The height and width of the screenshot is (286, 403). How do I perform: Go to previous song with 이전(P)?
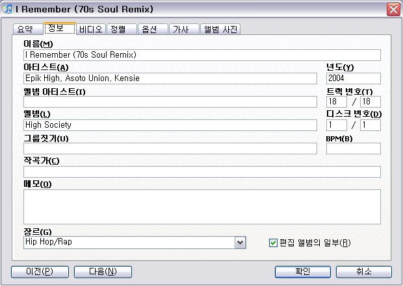coord(40,272)
